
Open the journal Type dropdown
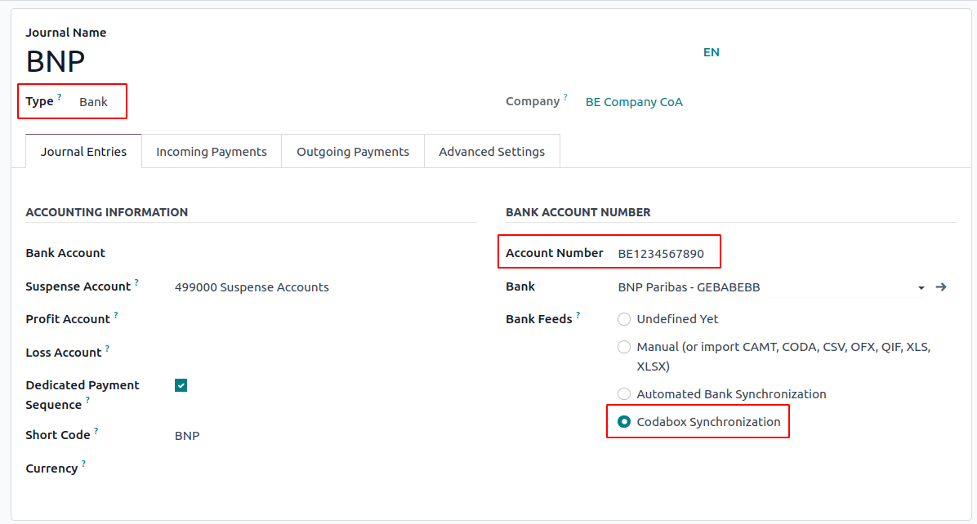(94, 102)
